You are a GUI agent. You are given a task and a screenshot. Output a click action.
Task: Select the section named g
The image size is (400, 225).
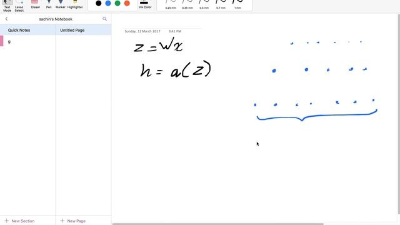point(27,41)
